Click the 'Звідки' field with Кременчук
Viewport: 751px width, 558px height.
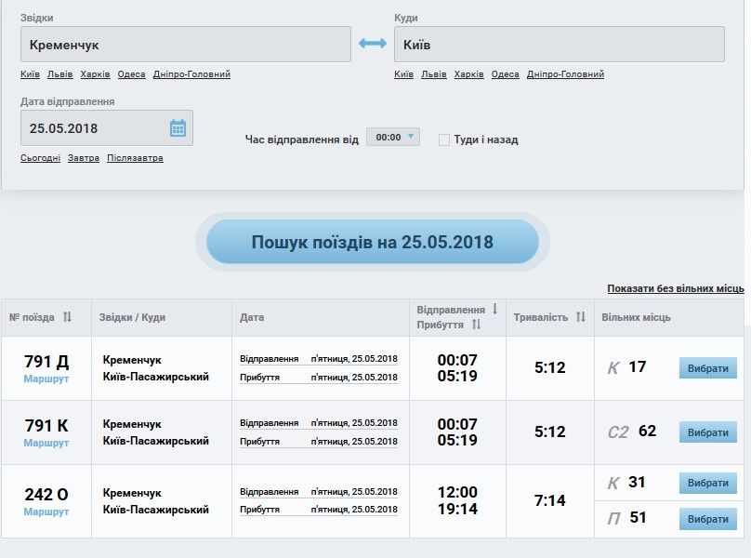[186, 44]
